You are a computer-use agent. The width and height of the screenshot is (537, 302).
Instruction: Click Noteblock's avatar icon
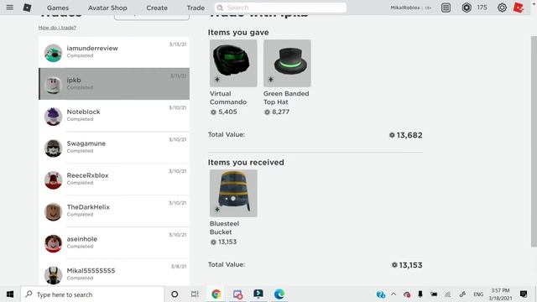[53, 117]
